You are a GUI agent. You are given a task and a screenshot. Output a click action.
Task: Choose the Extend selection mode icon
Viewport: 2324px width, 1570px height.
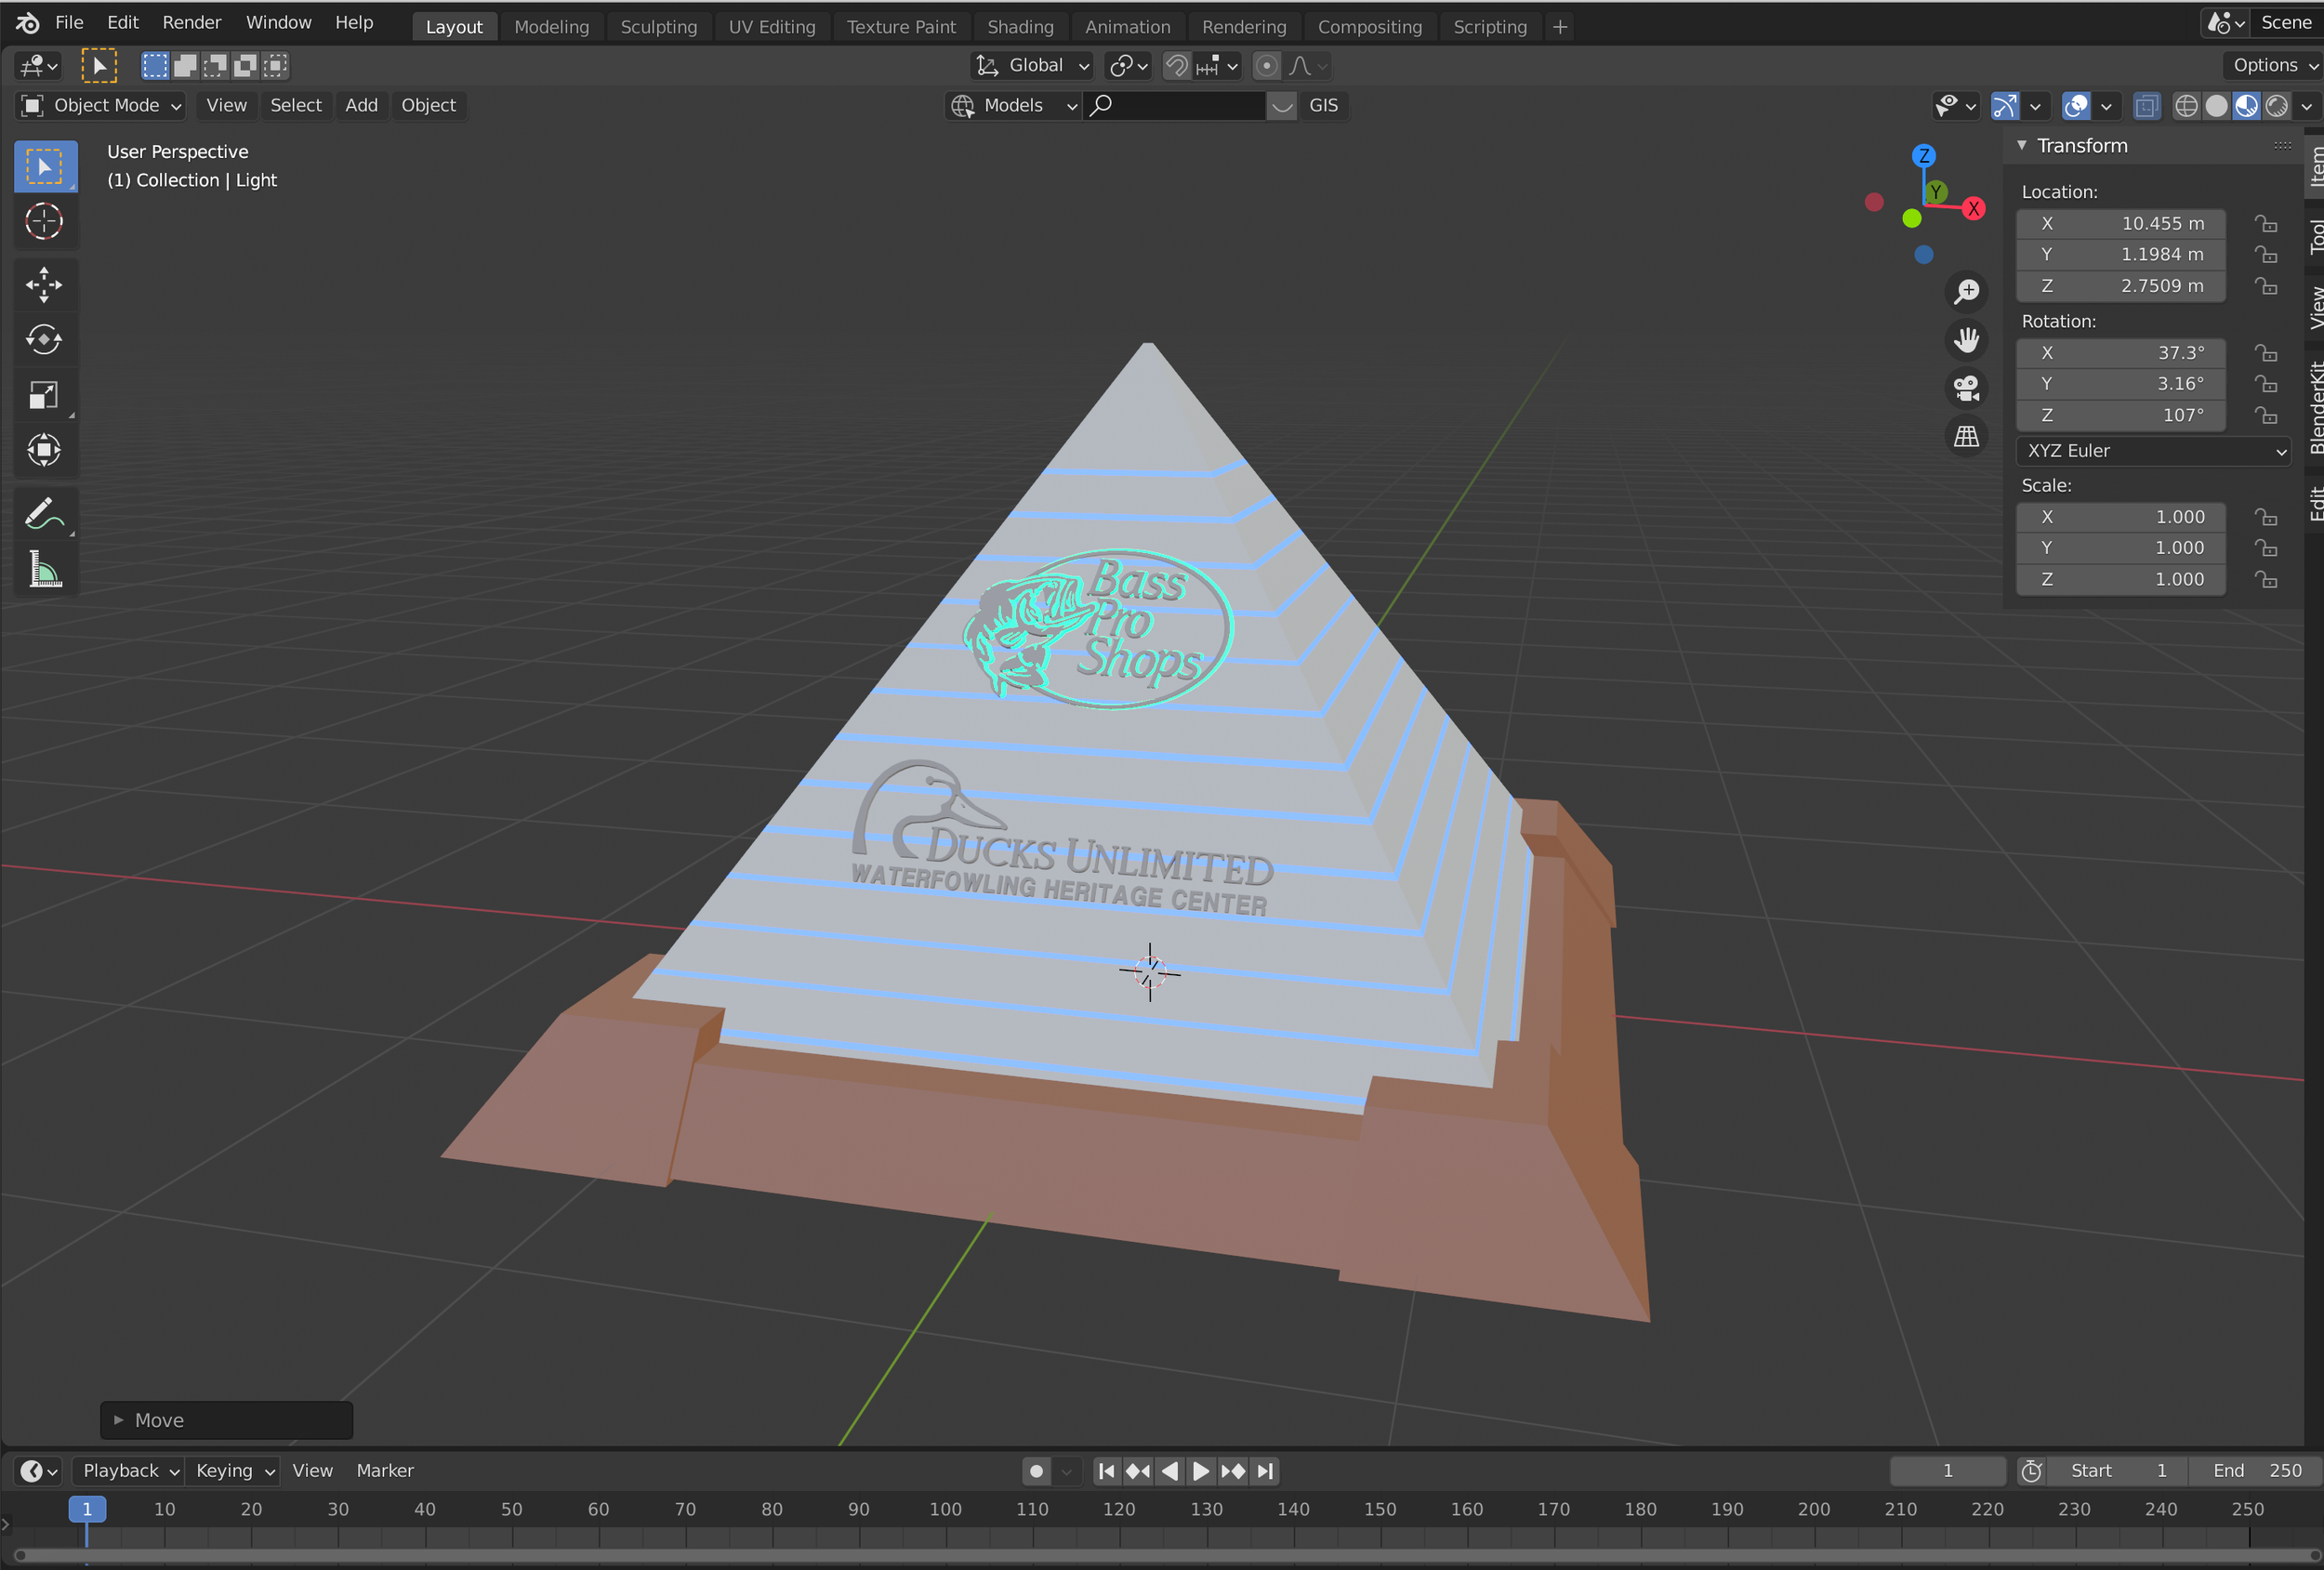[x=185, y=66]
